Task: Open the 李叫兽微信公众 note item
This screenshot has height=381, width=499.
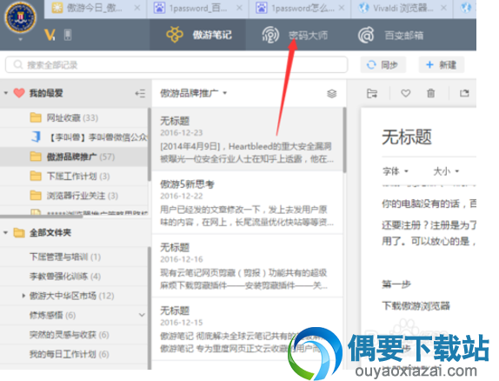Action: click(x=74, y=137)
